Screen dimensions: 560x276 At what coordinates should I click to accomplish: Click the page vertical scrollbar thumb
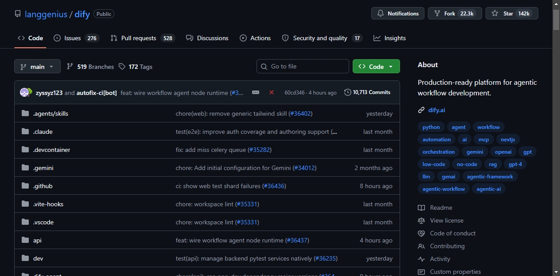click(x=556, y=19)
